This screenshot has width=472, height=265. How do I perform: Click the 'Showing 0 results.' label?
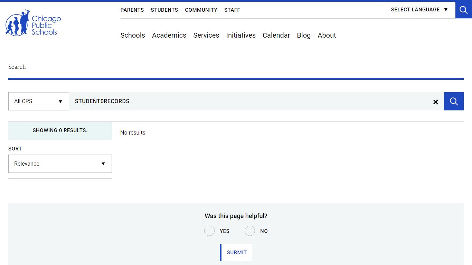coord(60,130)
